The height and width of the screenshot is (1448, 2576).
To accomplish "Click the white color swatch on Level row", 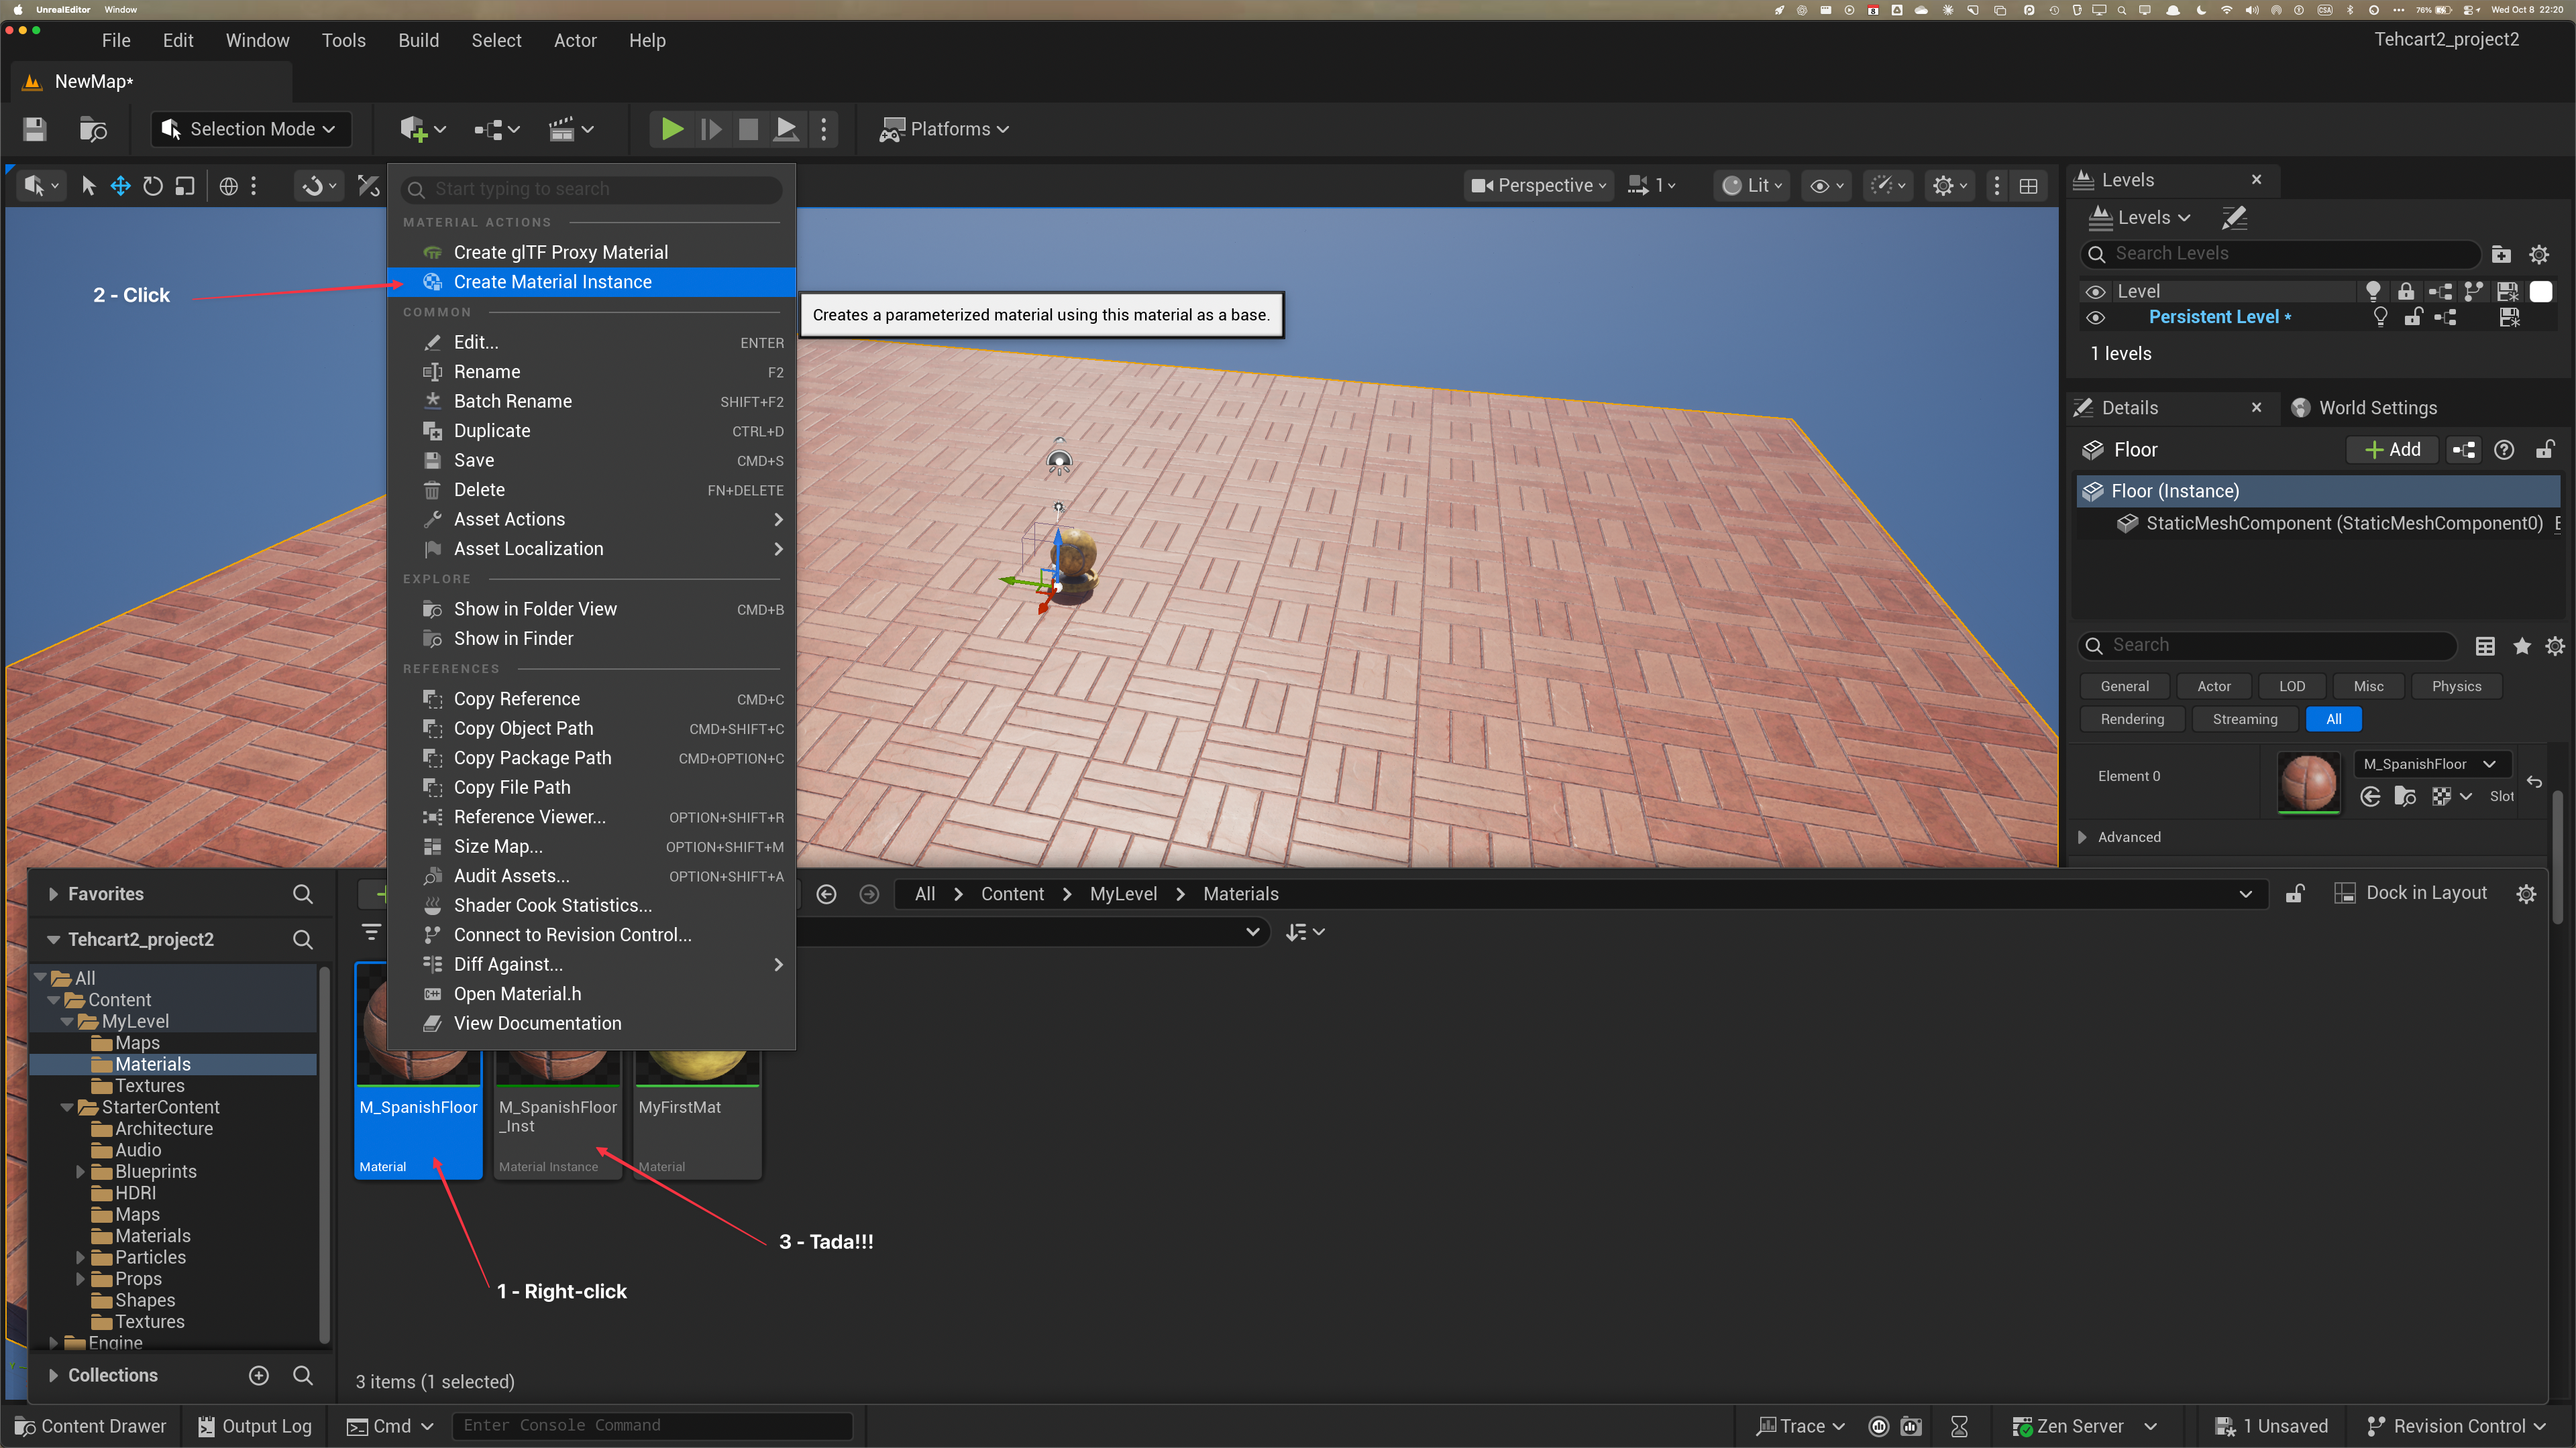I will pos(2541,292).
